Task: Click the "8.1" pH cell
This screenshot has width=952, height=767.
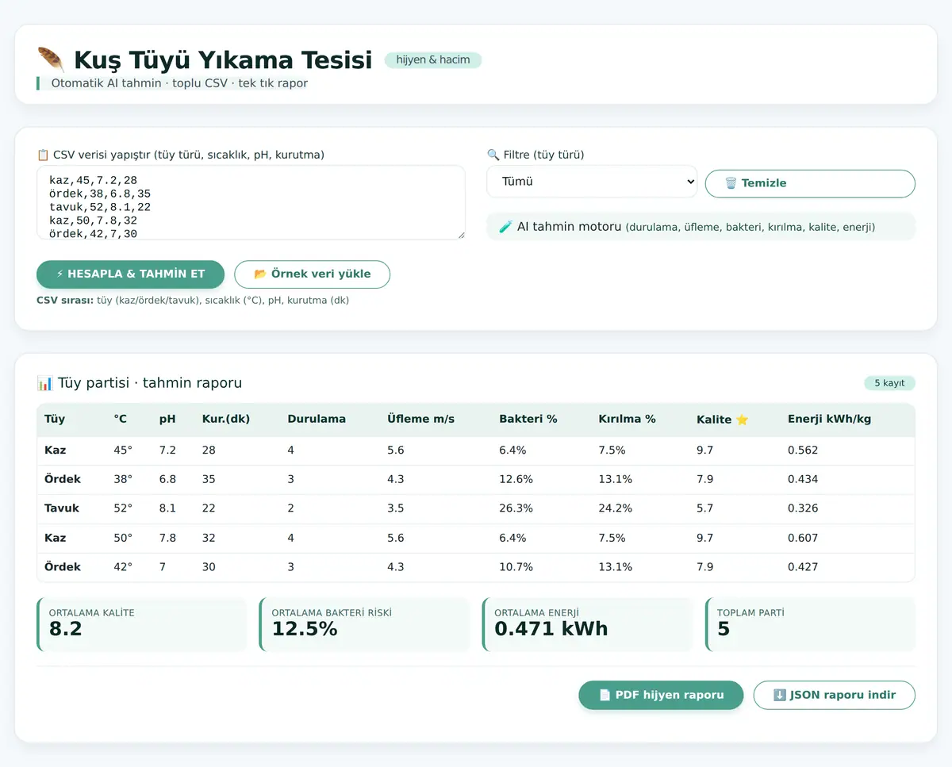Action: click(x=167, y=508)
